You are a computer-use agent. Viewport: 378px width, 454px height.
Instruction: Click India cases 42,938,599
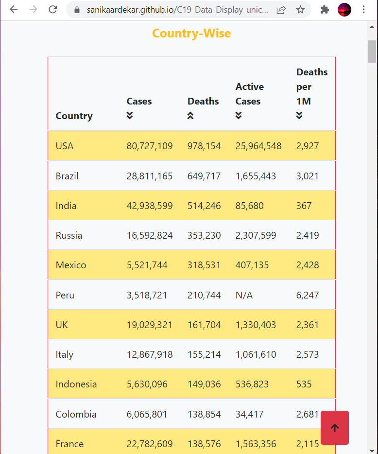150,206
